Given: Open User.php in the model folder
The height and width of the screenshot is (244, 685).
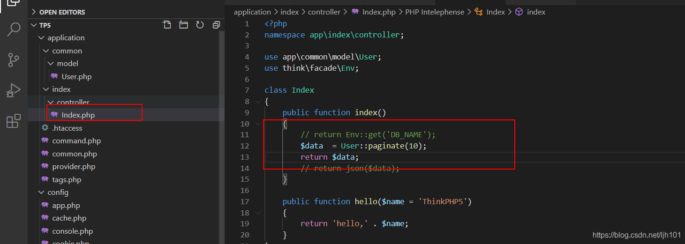Looking at the screenshot, I should click(x=76, y=76).
